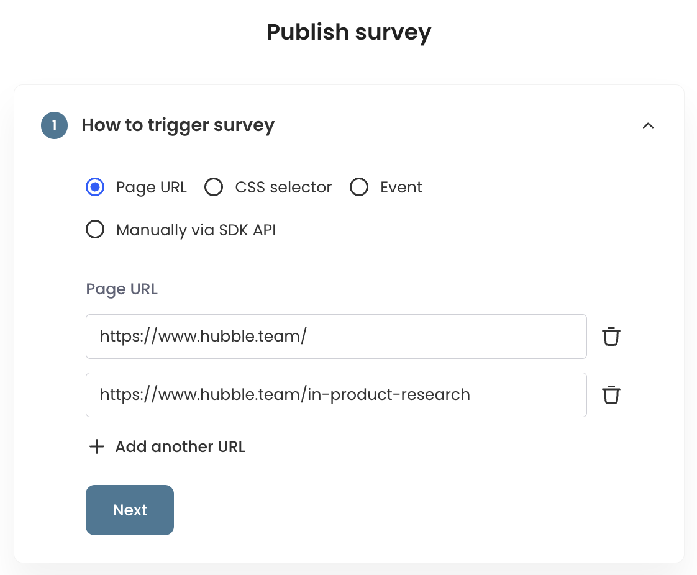This screenshot has width=697, height=575.
Task: Collapse the How to trigger survey section
Action: pyautogui.click(x=648, y=125)
